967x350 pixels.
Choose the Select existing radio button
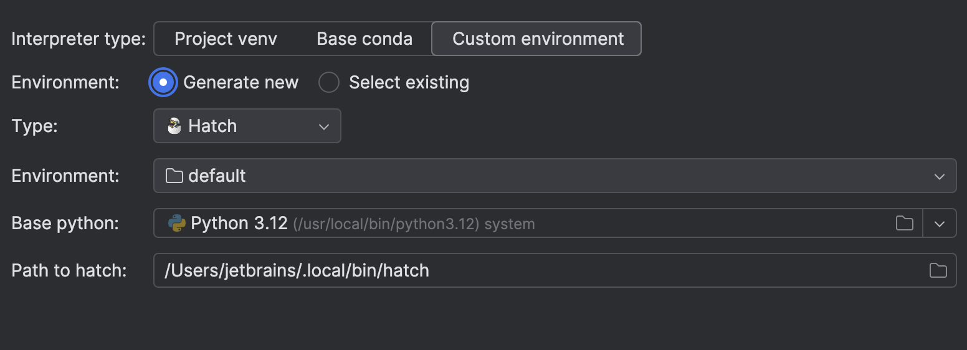point(329,82)
